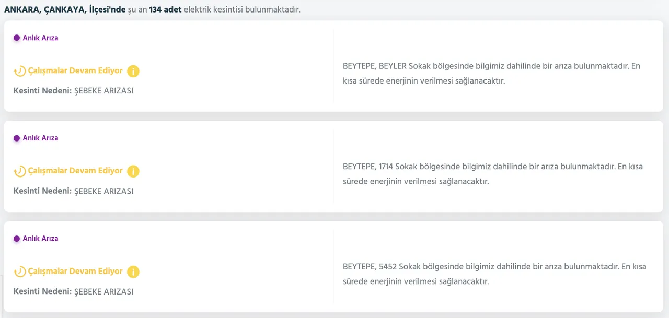Viewport: 669px width, 318px height.
Task: Click the purple Anlık Arıza dot on first card
Action: point(17,38)
